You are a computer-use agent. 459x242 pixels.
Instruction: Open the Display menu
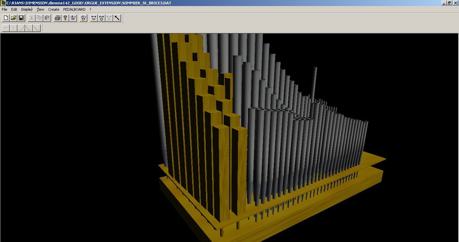pos(27,9)
